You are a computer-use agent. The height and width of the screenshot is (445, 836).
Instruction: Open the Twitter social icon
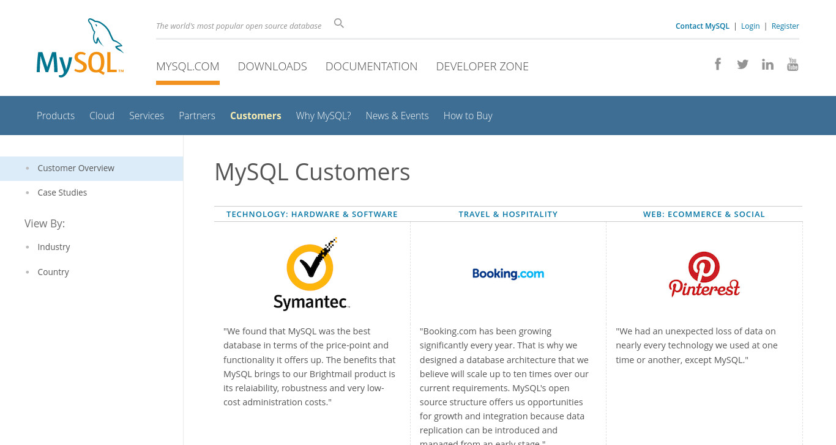(x=742, y=64)
